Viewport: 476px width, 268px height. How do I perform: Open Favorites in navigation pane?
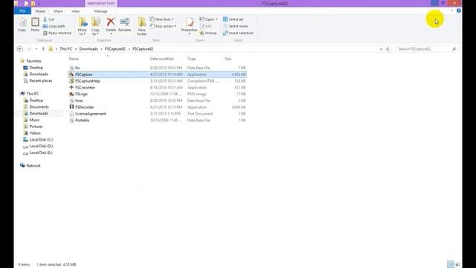pos(33,61)
